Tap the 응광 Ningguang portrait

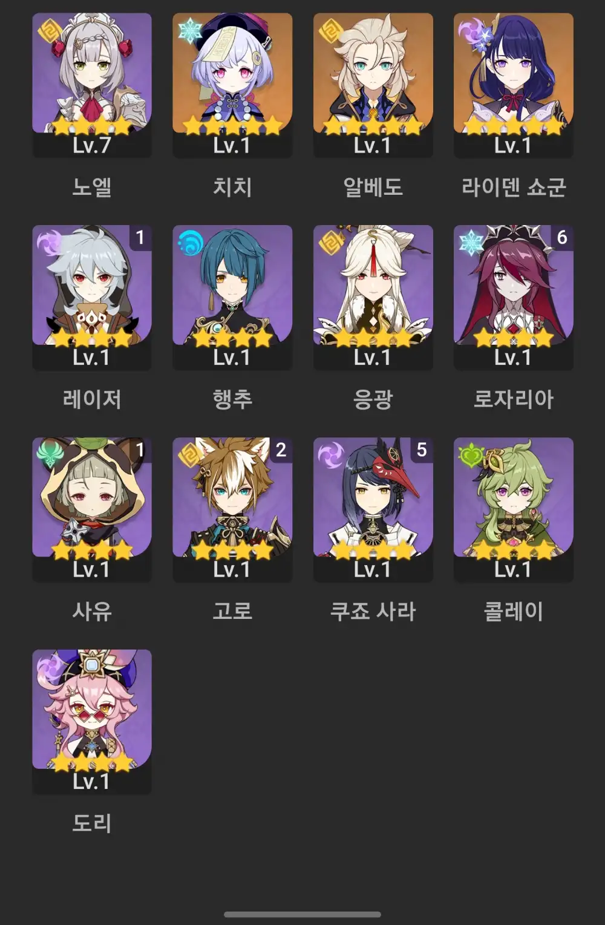(x=373, y=297)
